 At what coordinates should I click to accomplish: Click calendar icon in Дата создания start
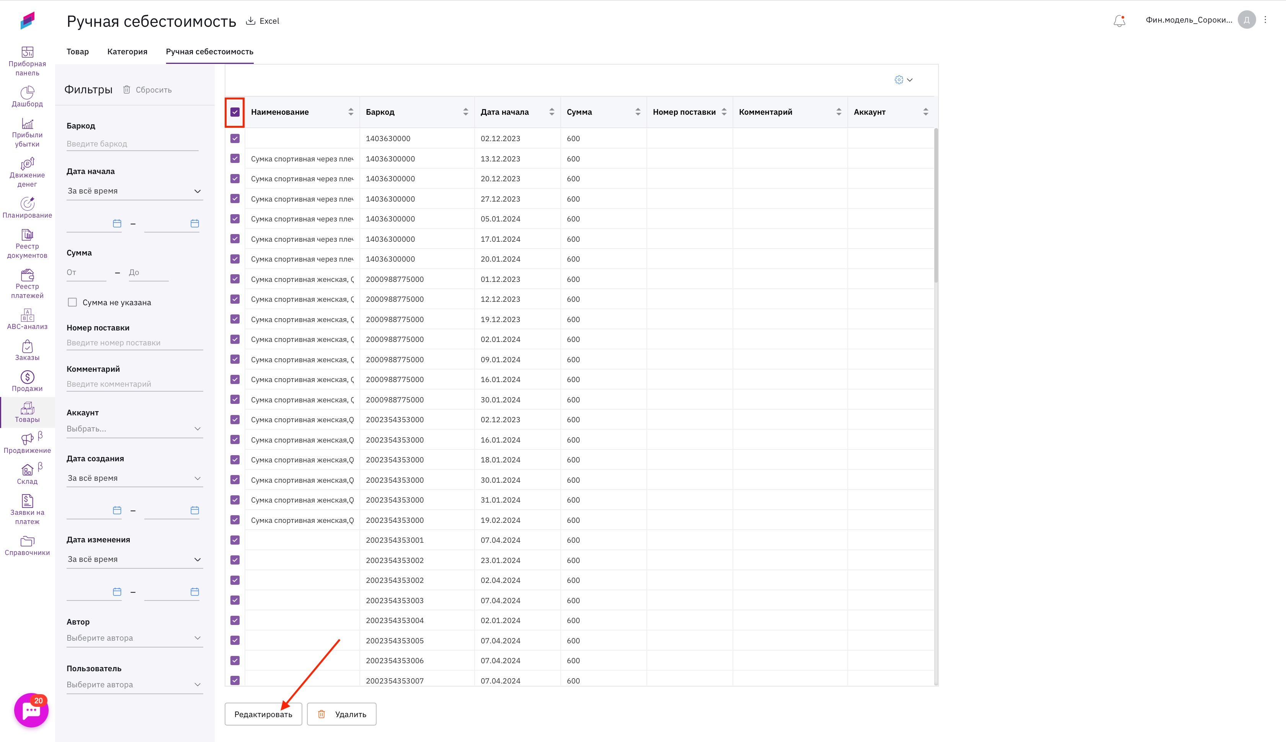[117, 510]
